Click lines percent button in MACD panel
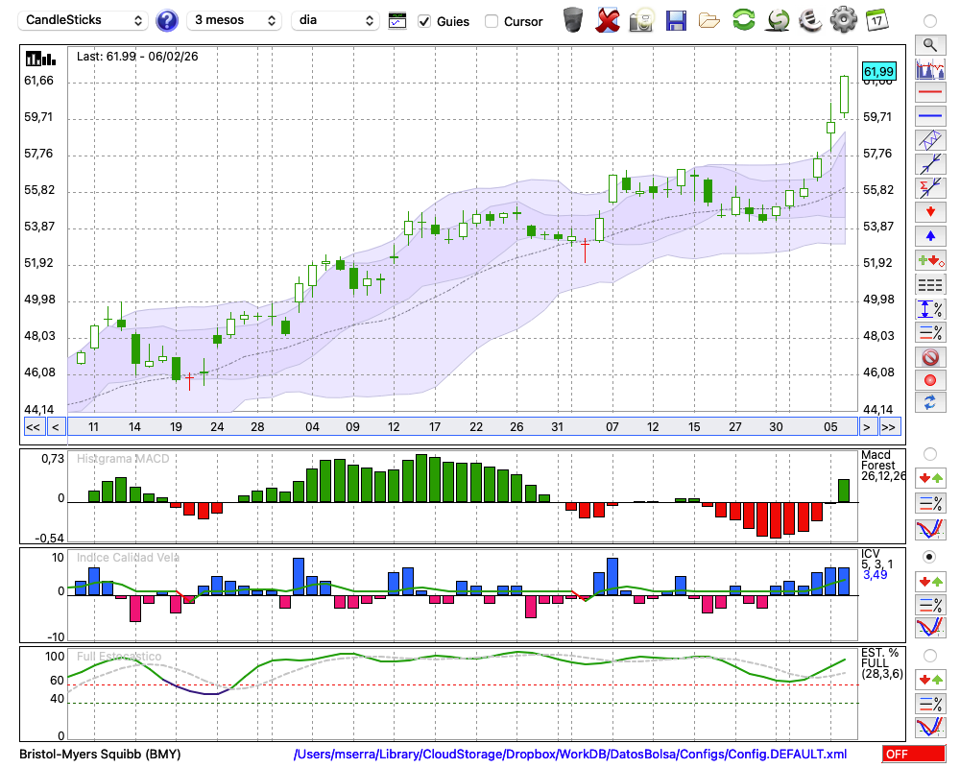Image resolution: width=960 pixels, height=768 pixels. pyautogui.click(x=930, y=503)
